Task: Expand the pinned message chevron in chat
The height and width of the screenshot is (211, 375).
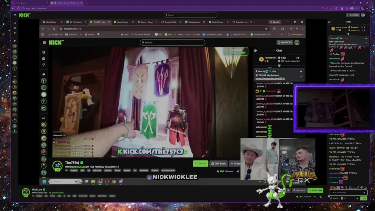Action: click(x=366, y=42)
